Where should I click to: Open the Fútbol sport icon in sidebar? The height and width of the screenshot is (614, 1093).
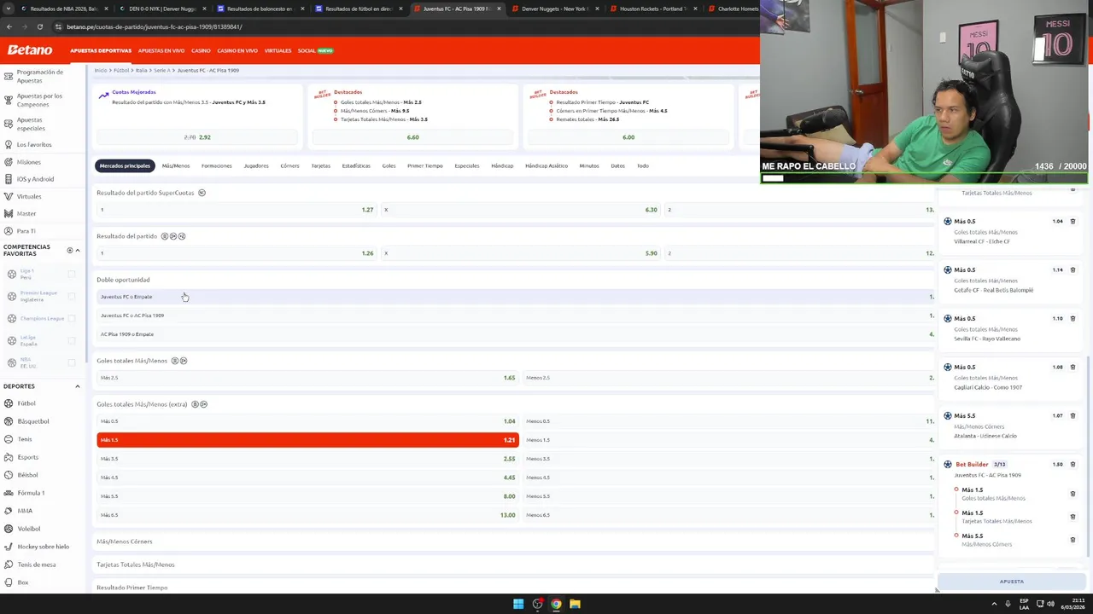coord(9,403)
